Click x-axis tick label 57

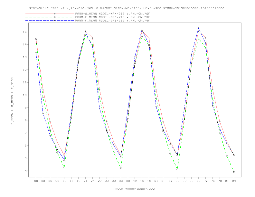pos(170,181)
